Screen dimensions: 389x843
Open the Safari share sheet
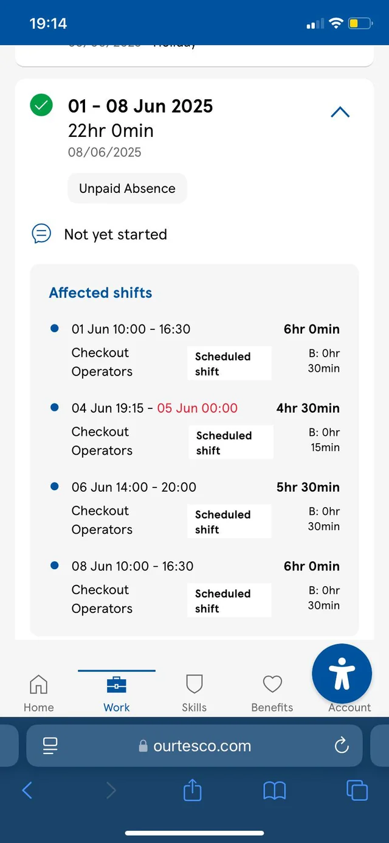click(192, 790)
